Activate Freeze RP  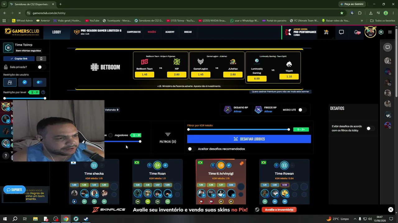click(x=268, y=111)
